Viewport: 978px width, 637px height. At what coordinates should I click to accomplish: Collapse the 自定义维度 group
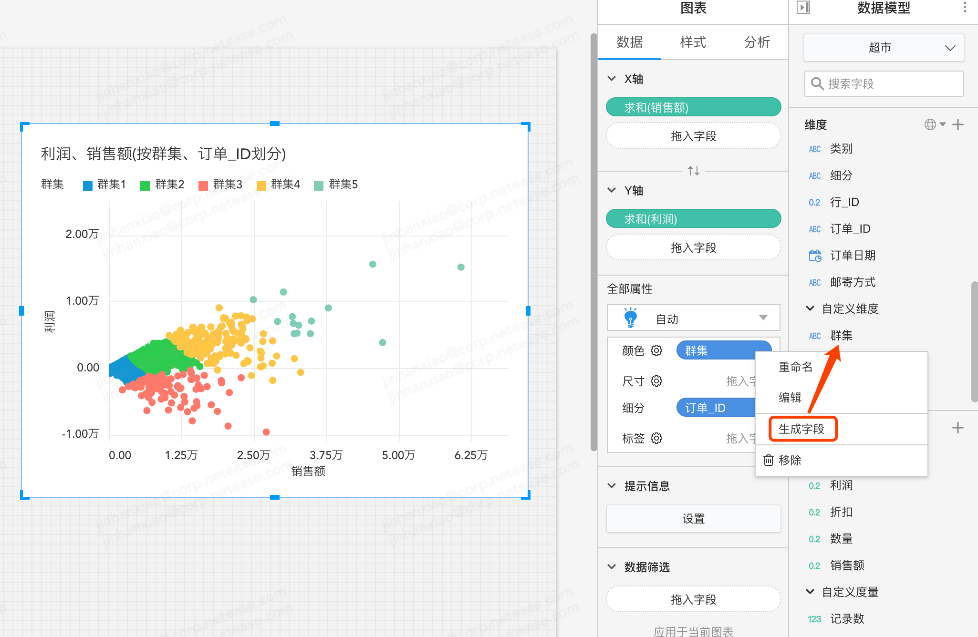810,308
